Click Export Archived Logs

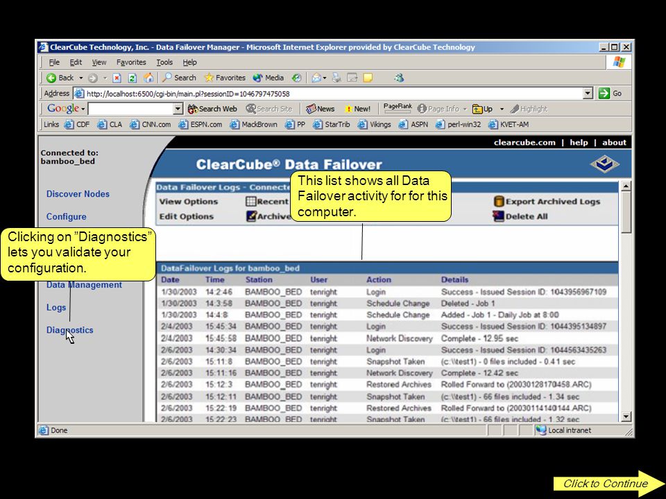tap(547, 202)
